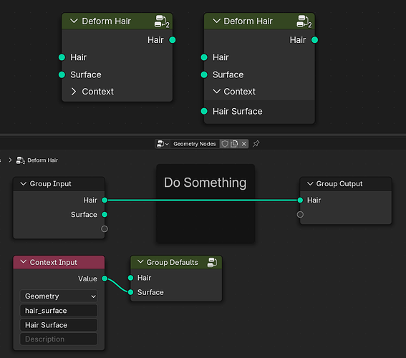Toggle the pin node tree icon

[256, 144]
